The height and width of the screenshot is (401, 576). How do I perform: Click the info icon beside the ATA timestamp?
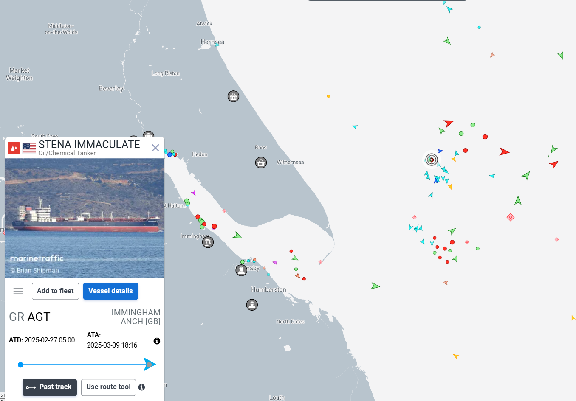(156, 341)
